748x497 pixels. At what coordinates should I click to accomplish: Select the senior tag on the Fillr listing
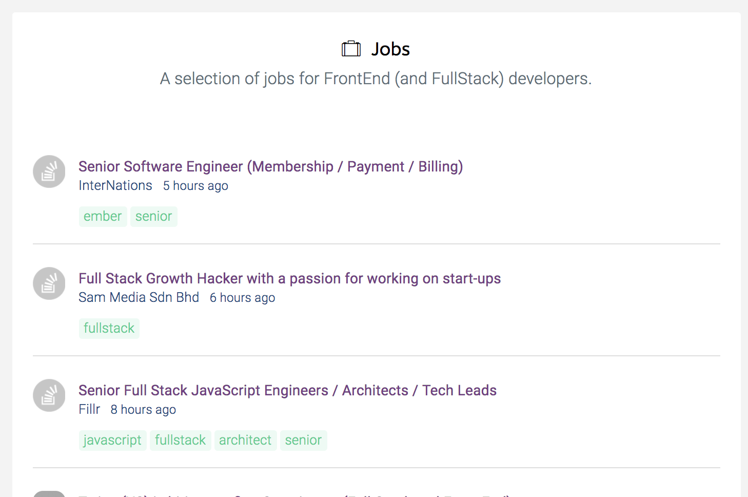[303, 440]
